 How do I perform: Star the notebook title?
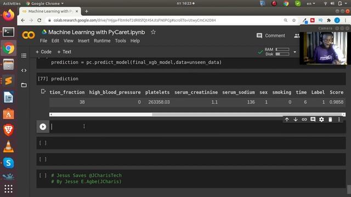tap(153, 32)
